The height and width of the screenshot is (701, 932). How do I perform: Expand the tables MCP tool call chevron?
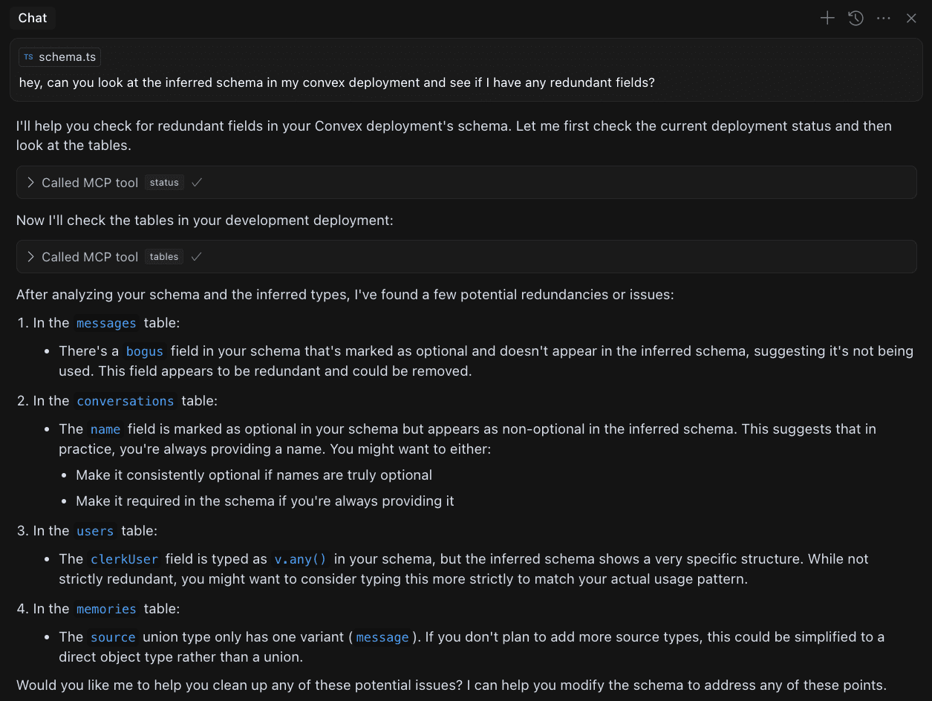coord(30,257)
